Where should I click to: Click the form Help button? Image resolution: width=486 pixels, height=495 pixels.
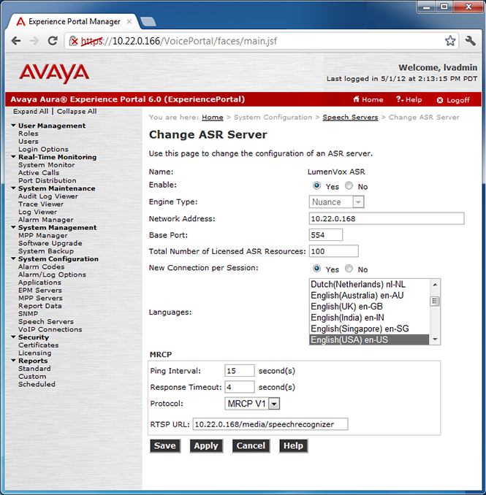(x=293, y=446)
